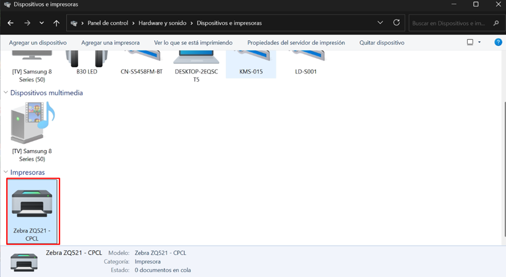This screenshot has height=277, width=506.
Task: Open the address bar history dropdown
Action: pos(380,23)
